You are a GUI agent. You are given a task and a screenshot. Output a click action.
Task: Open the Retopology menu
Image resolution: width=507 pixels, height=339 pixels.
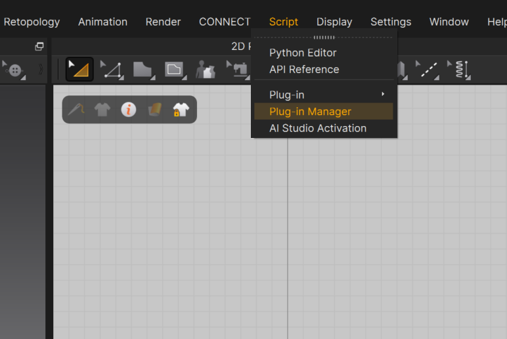click(x=32, y=22)
